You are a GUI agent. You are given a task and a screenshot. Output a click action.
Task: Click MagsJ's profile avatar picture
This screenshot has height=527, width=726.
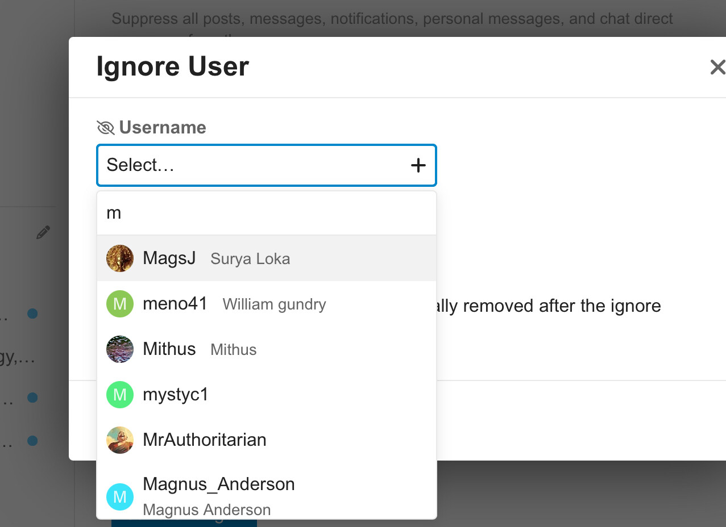(x=120, y=258)
